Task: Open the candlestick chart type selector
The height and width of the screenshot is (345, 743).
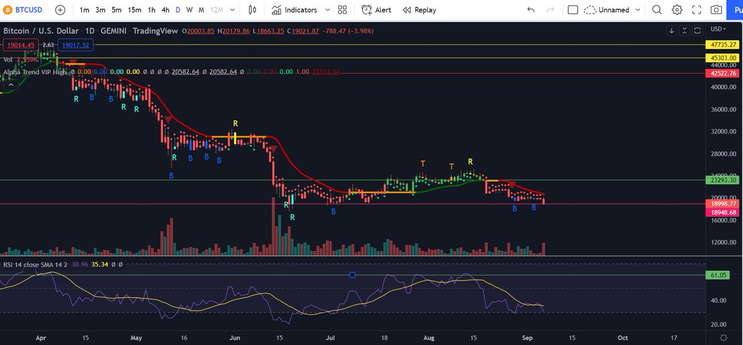Action: click(252, 10)
